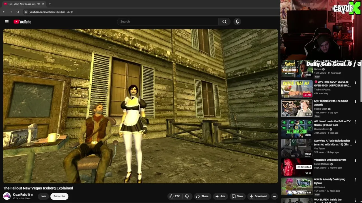Screen dimensions: 362x203
Task: Click the Vos Tyson channel name
Action: click(319, 149)
